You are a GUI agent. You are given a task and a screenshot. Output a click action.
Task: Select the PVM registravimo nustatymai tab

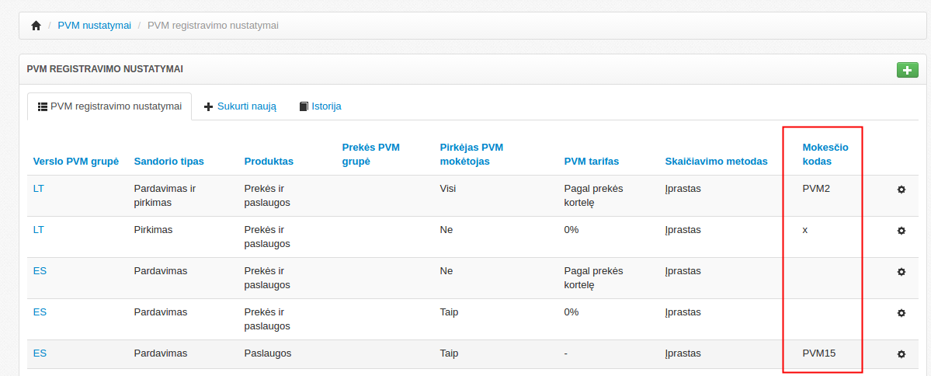click(x=109, y=106)
